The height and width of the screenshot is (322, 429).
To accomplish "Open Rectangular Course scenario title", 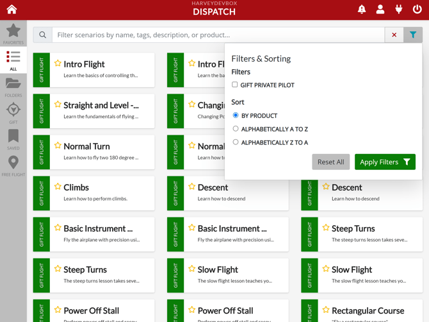I will 368,310.
